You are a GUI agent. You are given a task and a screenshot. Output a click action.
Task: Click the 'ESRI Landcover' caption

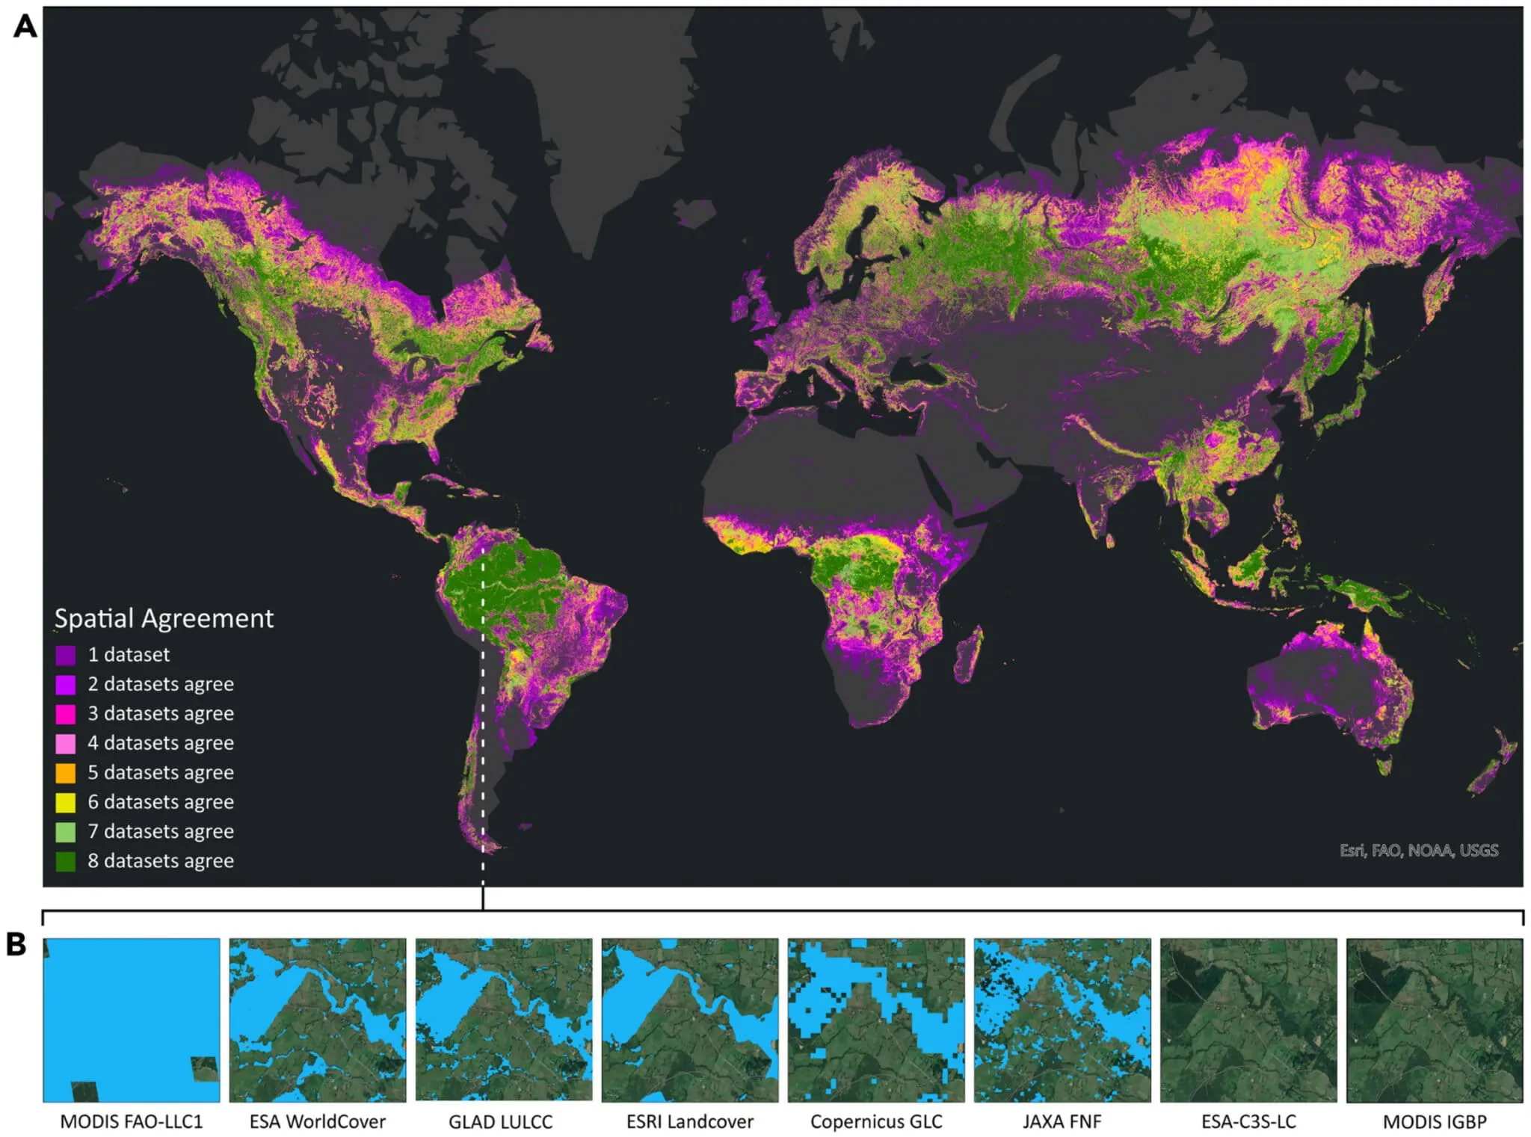coord(690,1122)
